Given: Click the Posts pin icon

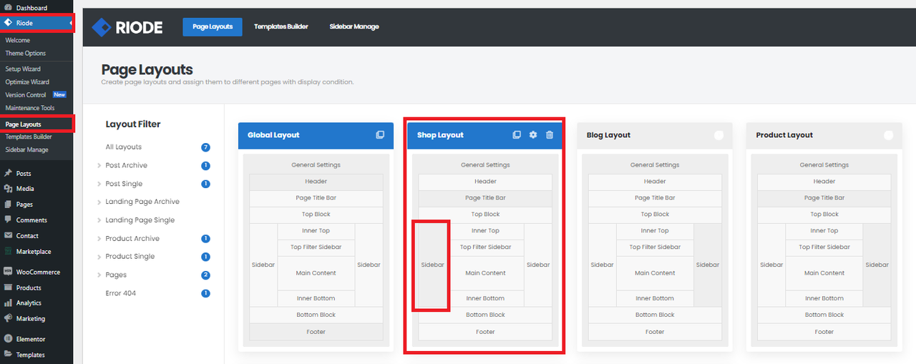Looking at the screenshot, I should coord(8,173).
